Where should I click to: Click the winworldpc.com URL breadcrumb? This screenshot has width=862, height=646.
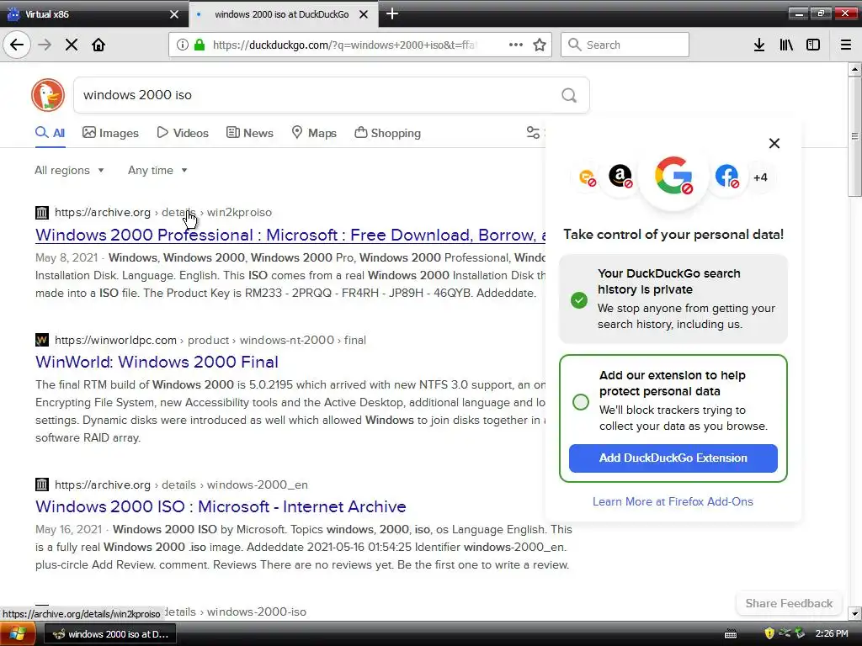click(x=210, y=340)
